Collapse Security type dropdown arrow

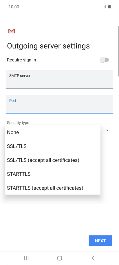(107, 130)
